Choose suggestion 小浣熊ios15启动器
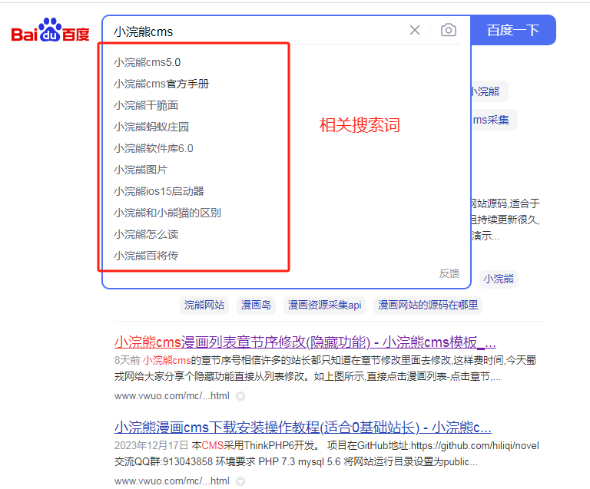590x489 pixels. pos(159,191)
